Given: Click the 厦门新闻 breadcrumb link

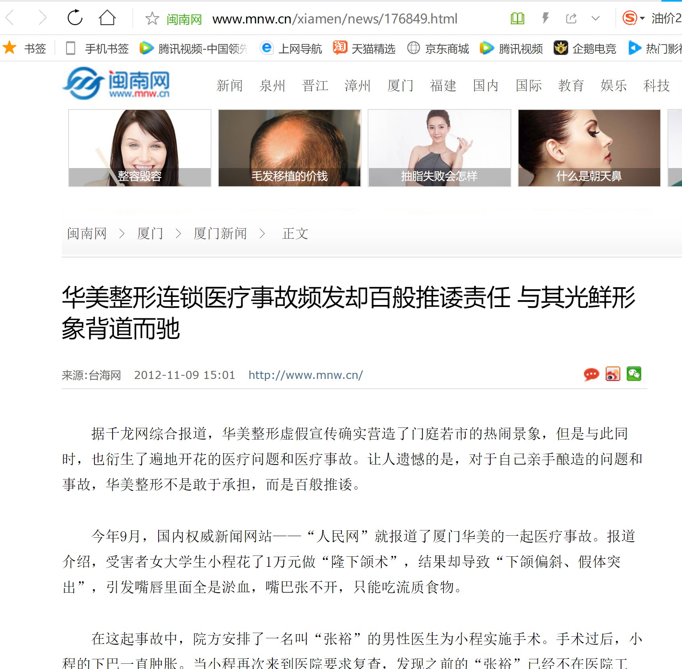Looking at the screenshot, I should click(220, 234).
